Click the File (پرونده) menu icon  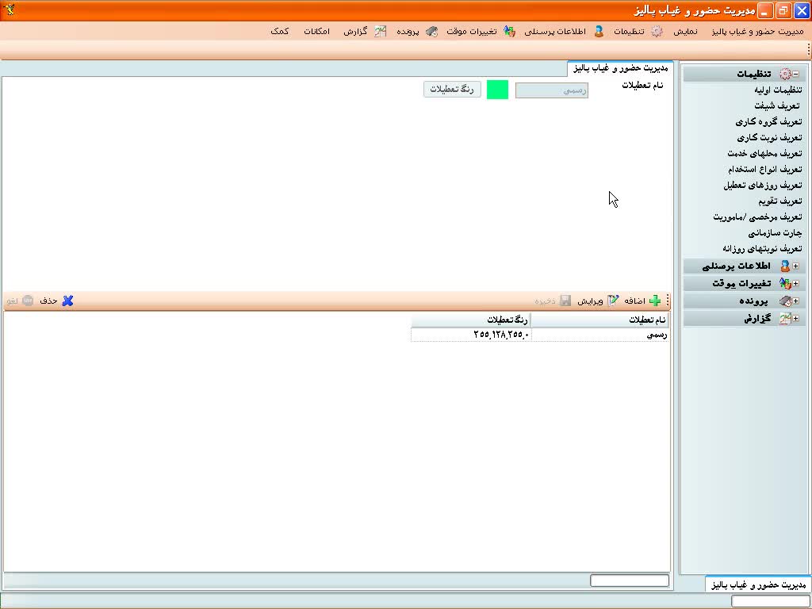click(431, 32)
